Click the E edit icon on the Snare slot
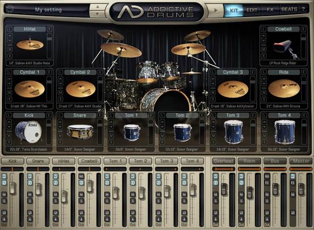Screen dimensions: 314x230 (x=100, y=116)
